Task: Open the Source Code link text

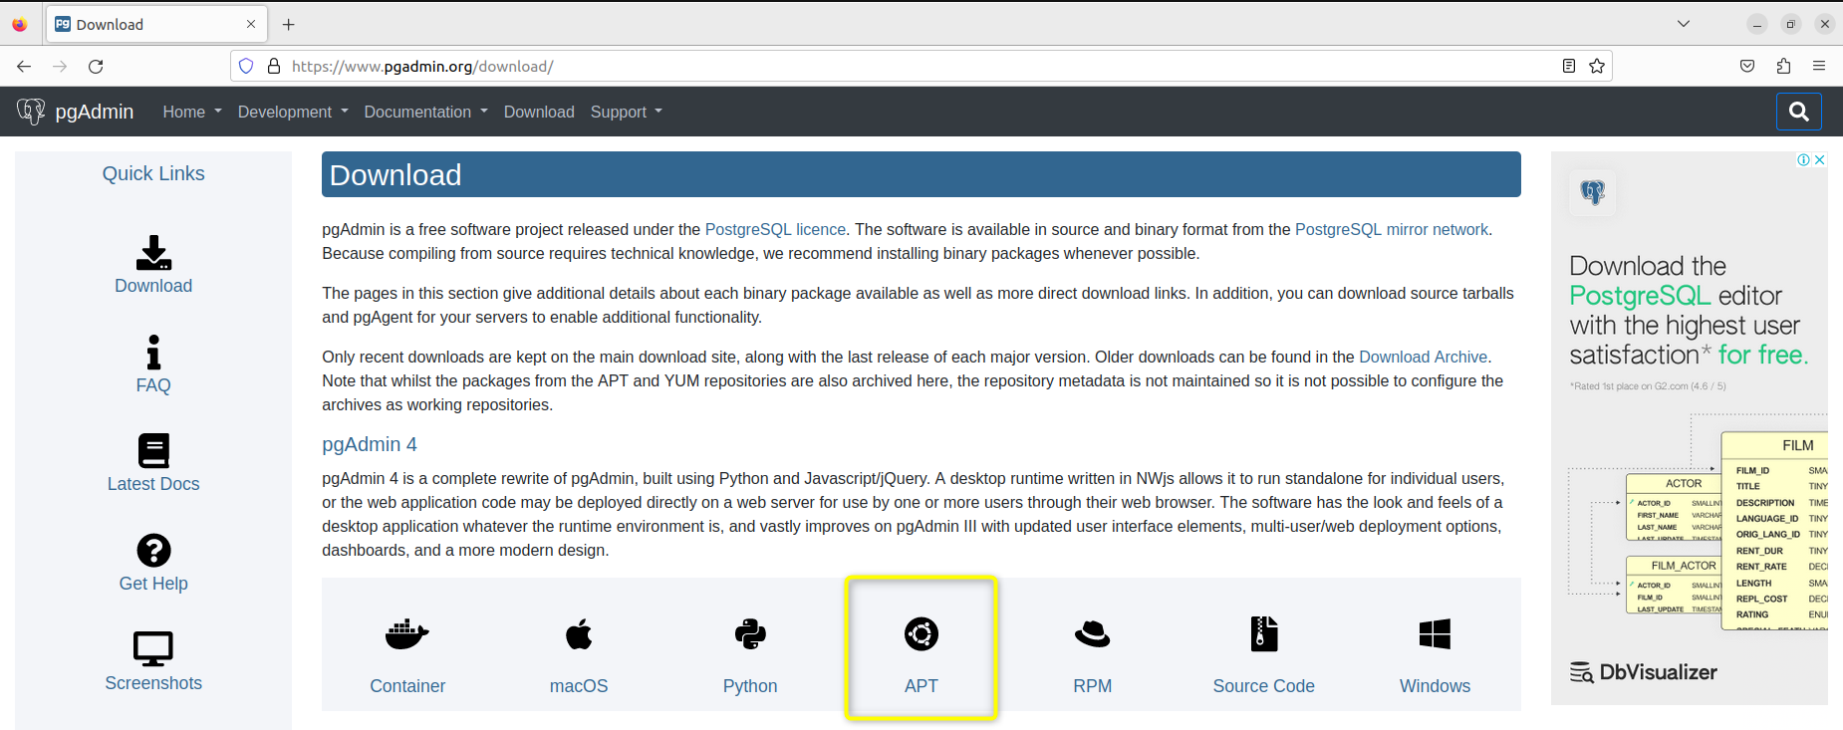Action: pos(1264,686)
